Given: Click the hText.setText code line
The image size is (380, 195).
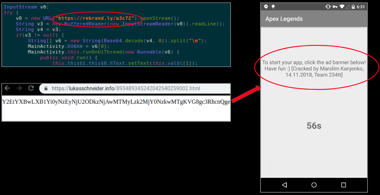Looking at the screenshot, I should [125, 63].
